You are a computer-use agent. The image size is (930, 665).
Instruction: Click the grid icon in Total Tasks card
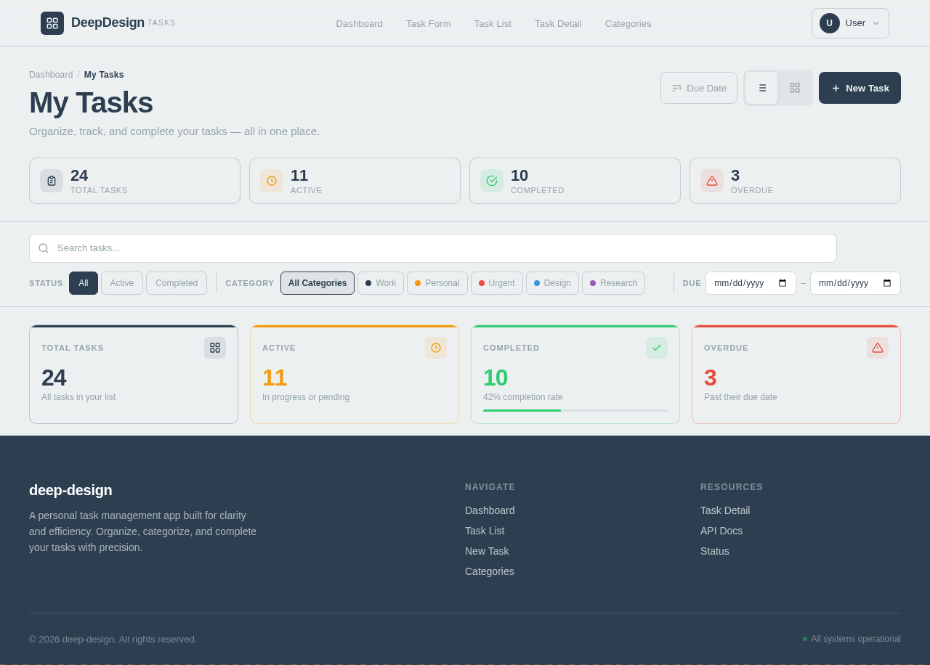215,348
